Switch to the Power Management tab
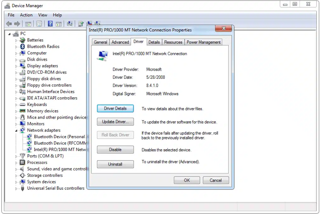 [204, 42]
